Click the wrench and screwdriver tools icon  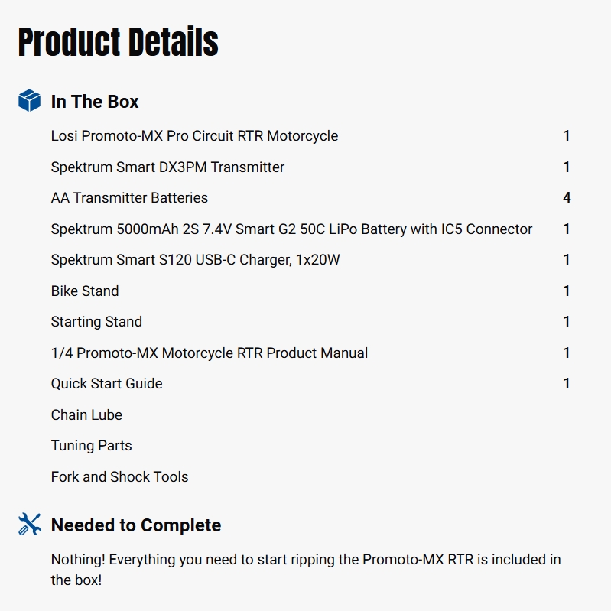(29, 525)
